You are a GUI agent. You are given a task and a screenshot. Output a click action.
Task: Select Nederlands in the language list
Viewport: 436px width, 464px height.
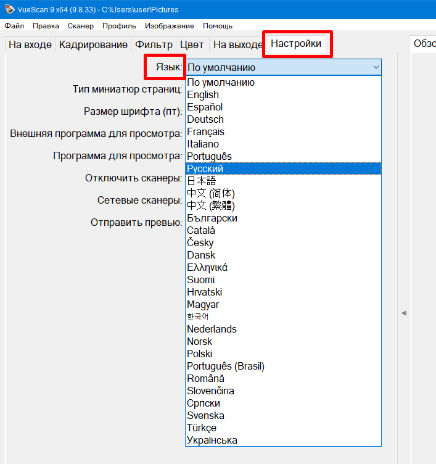pyautogui.click(x=283, y=329)
